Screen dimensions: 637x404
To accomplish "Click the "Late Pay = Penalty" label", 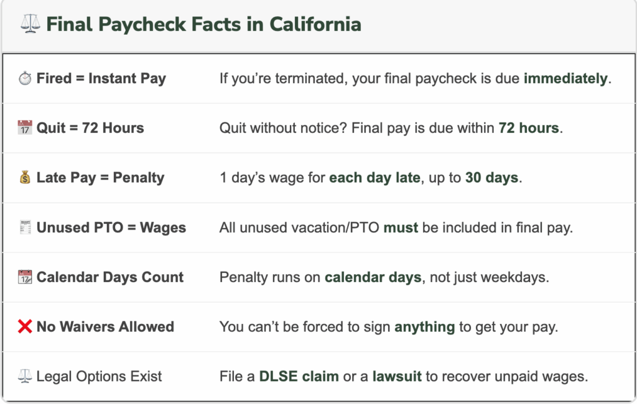I will click(x=100, y=178).
